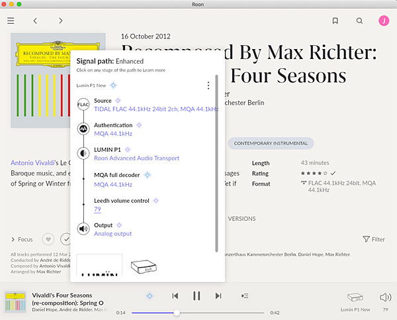Open the play queue icon
The height and width of the screenshot is (320, 397).
point(245,296)
